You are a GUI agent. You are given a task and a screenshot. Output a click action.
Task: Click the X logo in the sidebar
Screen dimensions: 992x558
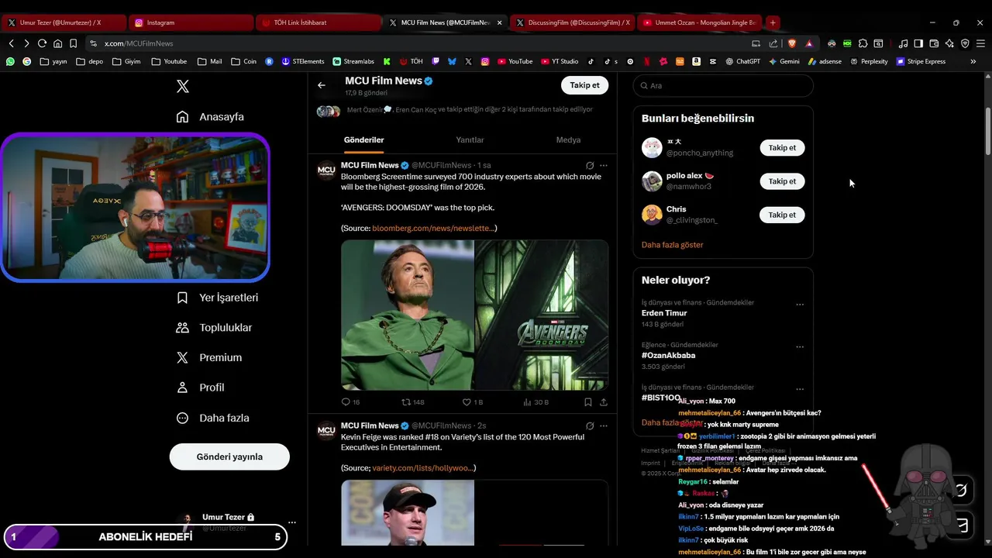point(183,86)
